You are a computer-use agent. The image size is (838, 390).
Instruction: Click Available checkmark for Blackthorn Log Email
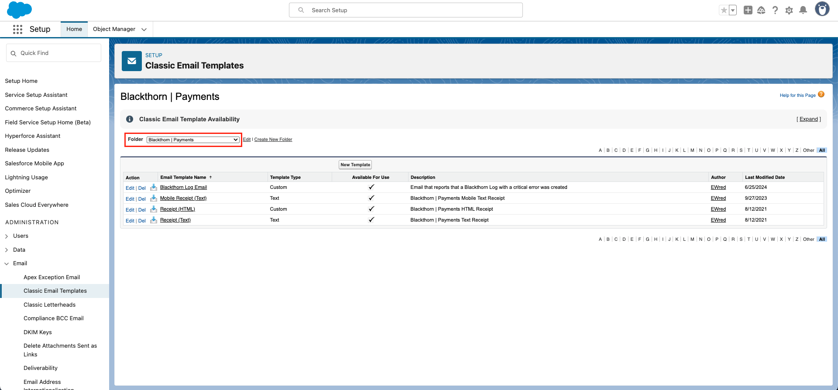pyautogui.click(x=371, y=187)
